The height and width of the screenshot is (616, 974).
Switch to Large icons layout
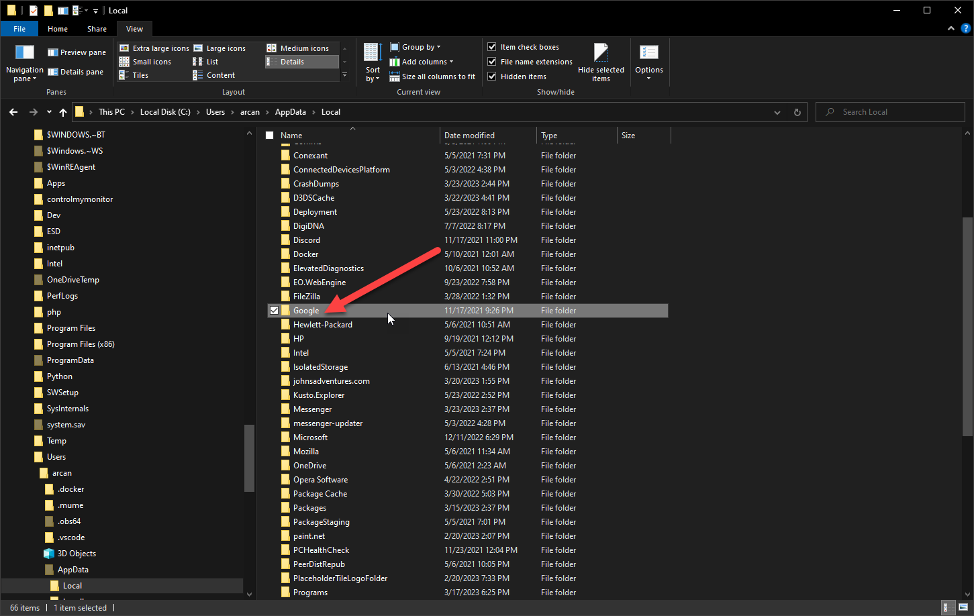pyautogui.click(x=220, y=48)
